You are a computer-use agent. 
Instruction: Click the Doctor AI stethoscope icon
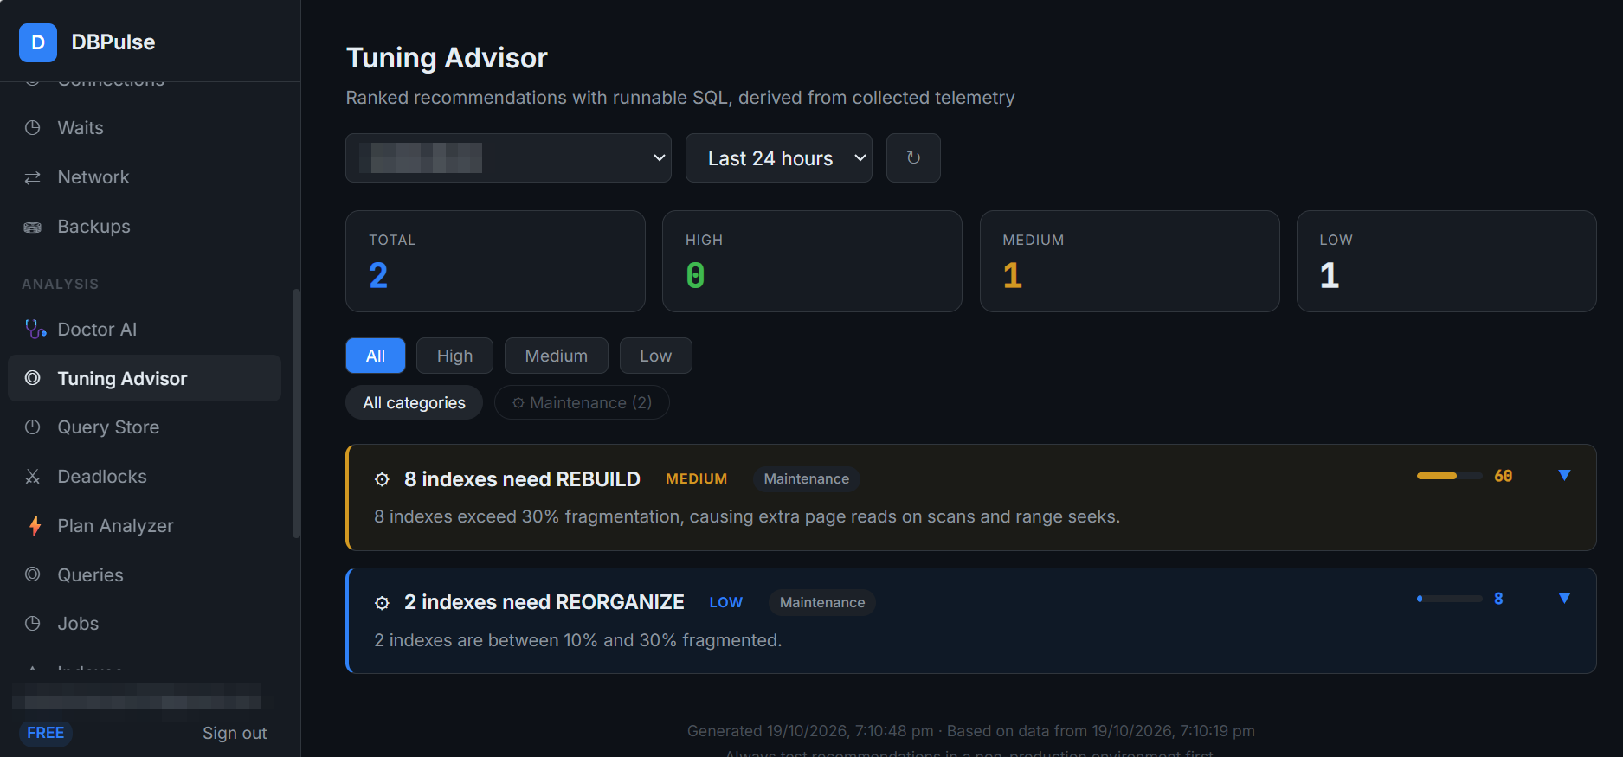click(x=35, y=330)
